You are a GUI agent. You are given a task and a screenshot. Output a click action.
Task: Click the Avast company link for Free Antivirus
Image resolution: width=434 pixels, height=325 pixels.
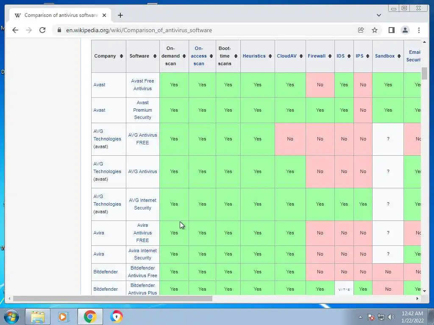[99, 85]
